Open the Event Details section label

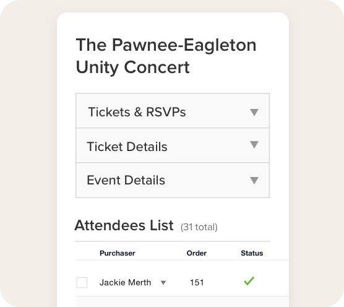pos(126,180)
